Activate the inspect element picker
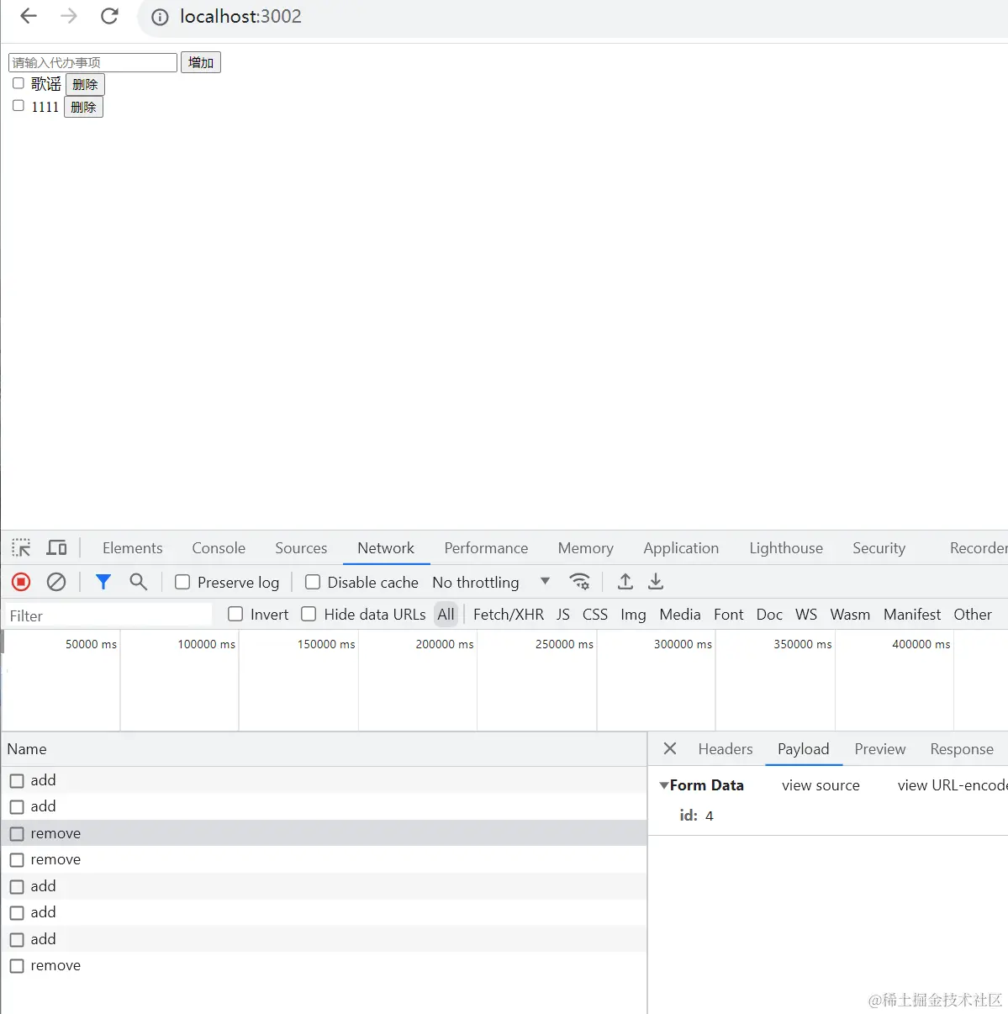The width and height of the screenshot is (1008, 1014). (21, 548)
